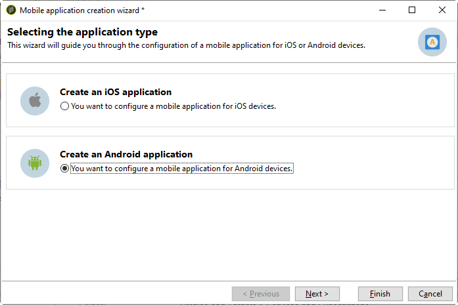Click the wizard icon in header corner
Viewport: 458px width, 305px height.
[x=432, y=41]
